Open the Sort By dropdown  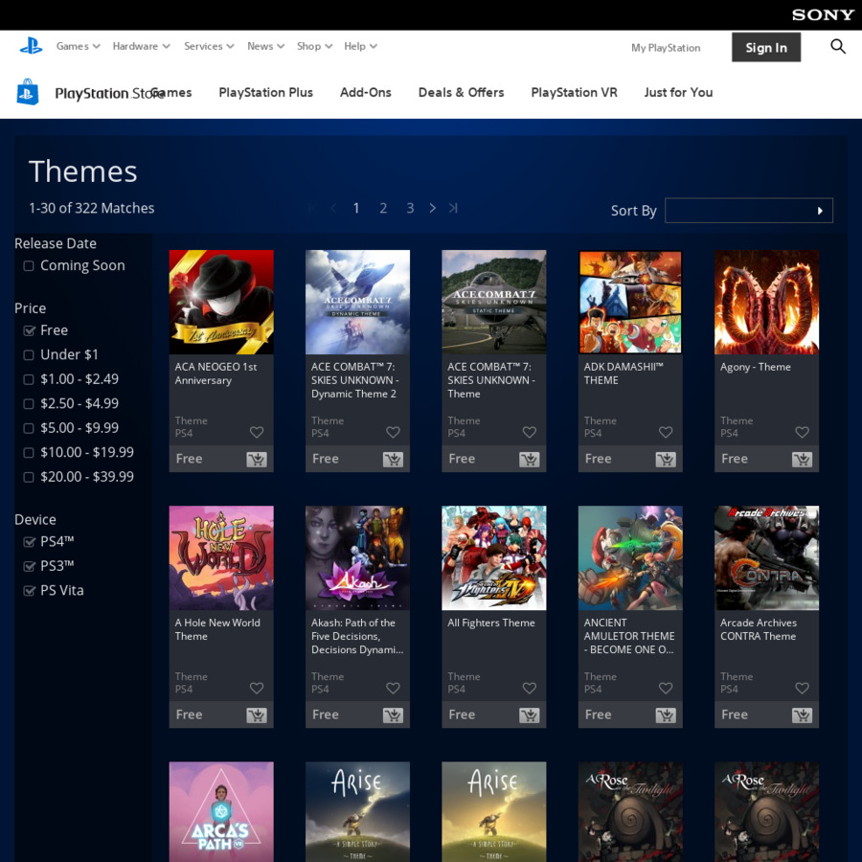pyautogui.click(x=749, y=211)
